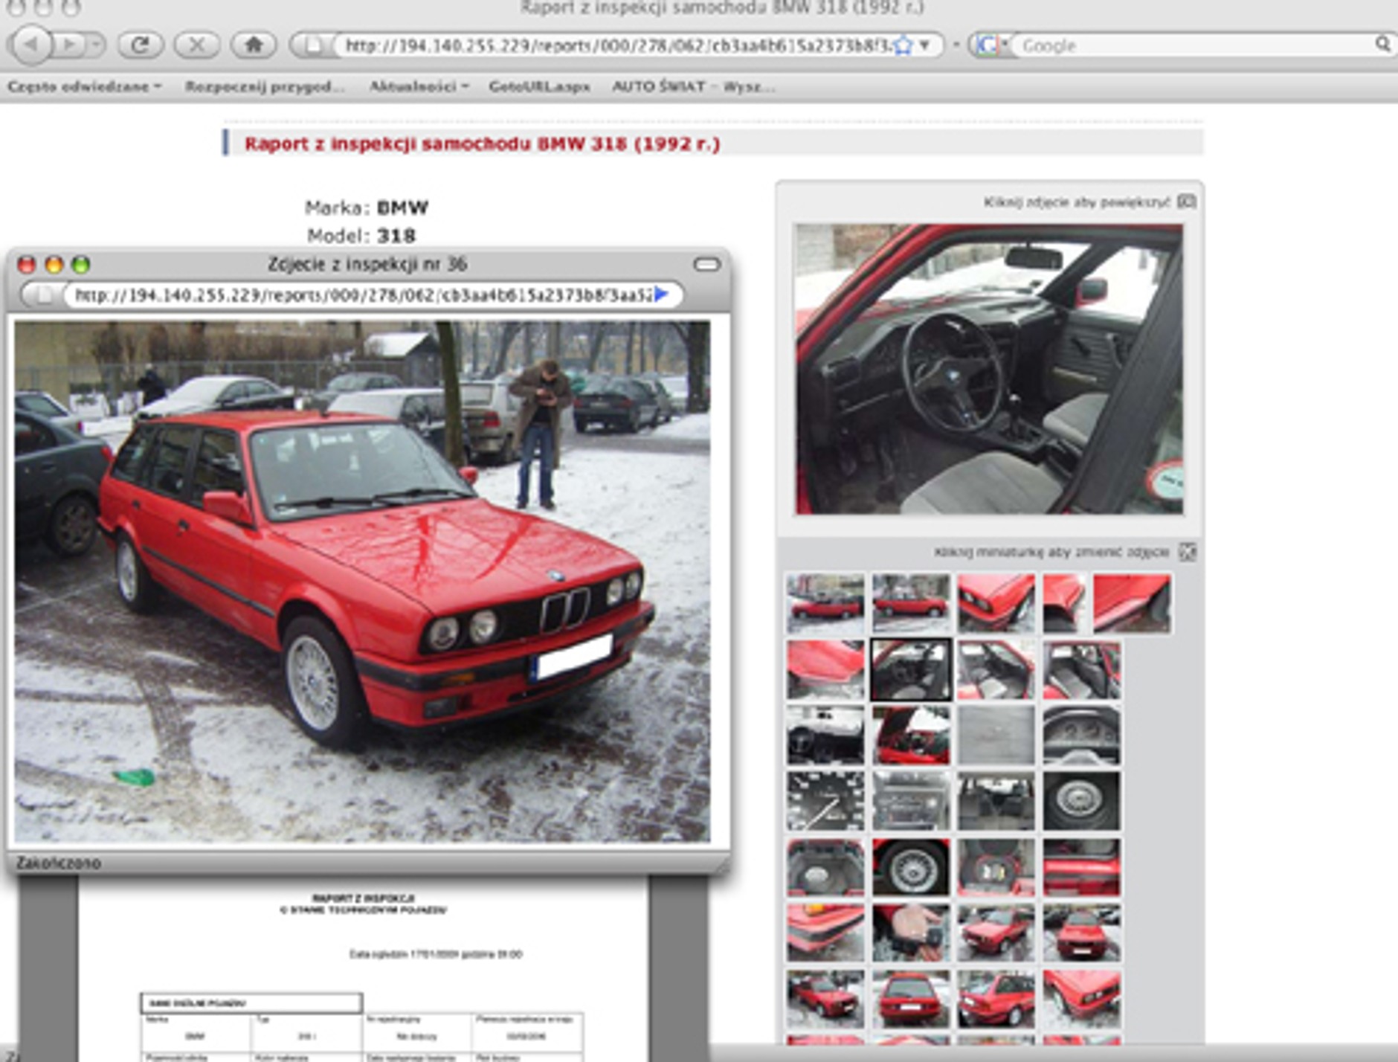1398x1062 pixels.
Task: Click the enlarge photo icon in gallery header
Action: tap(1187, 202)
